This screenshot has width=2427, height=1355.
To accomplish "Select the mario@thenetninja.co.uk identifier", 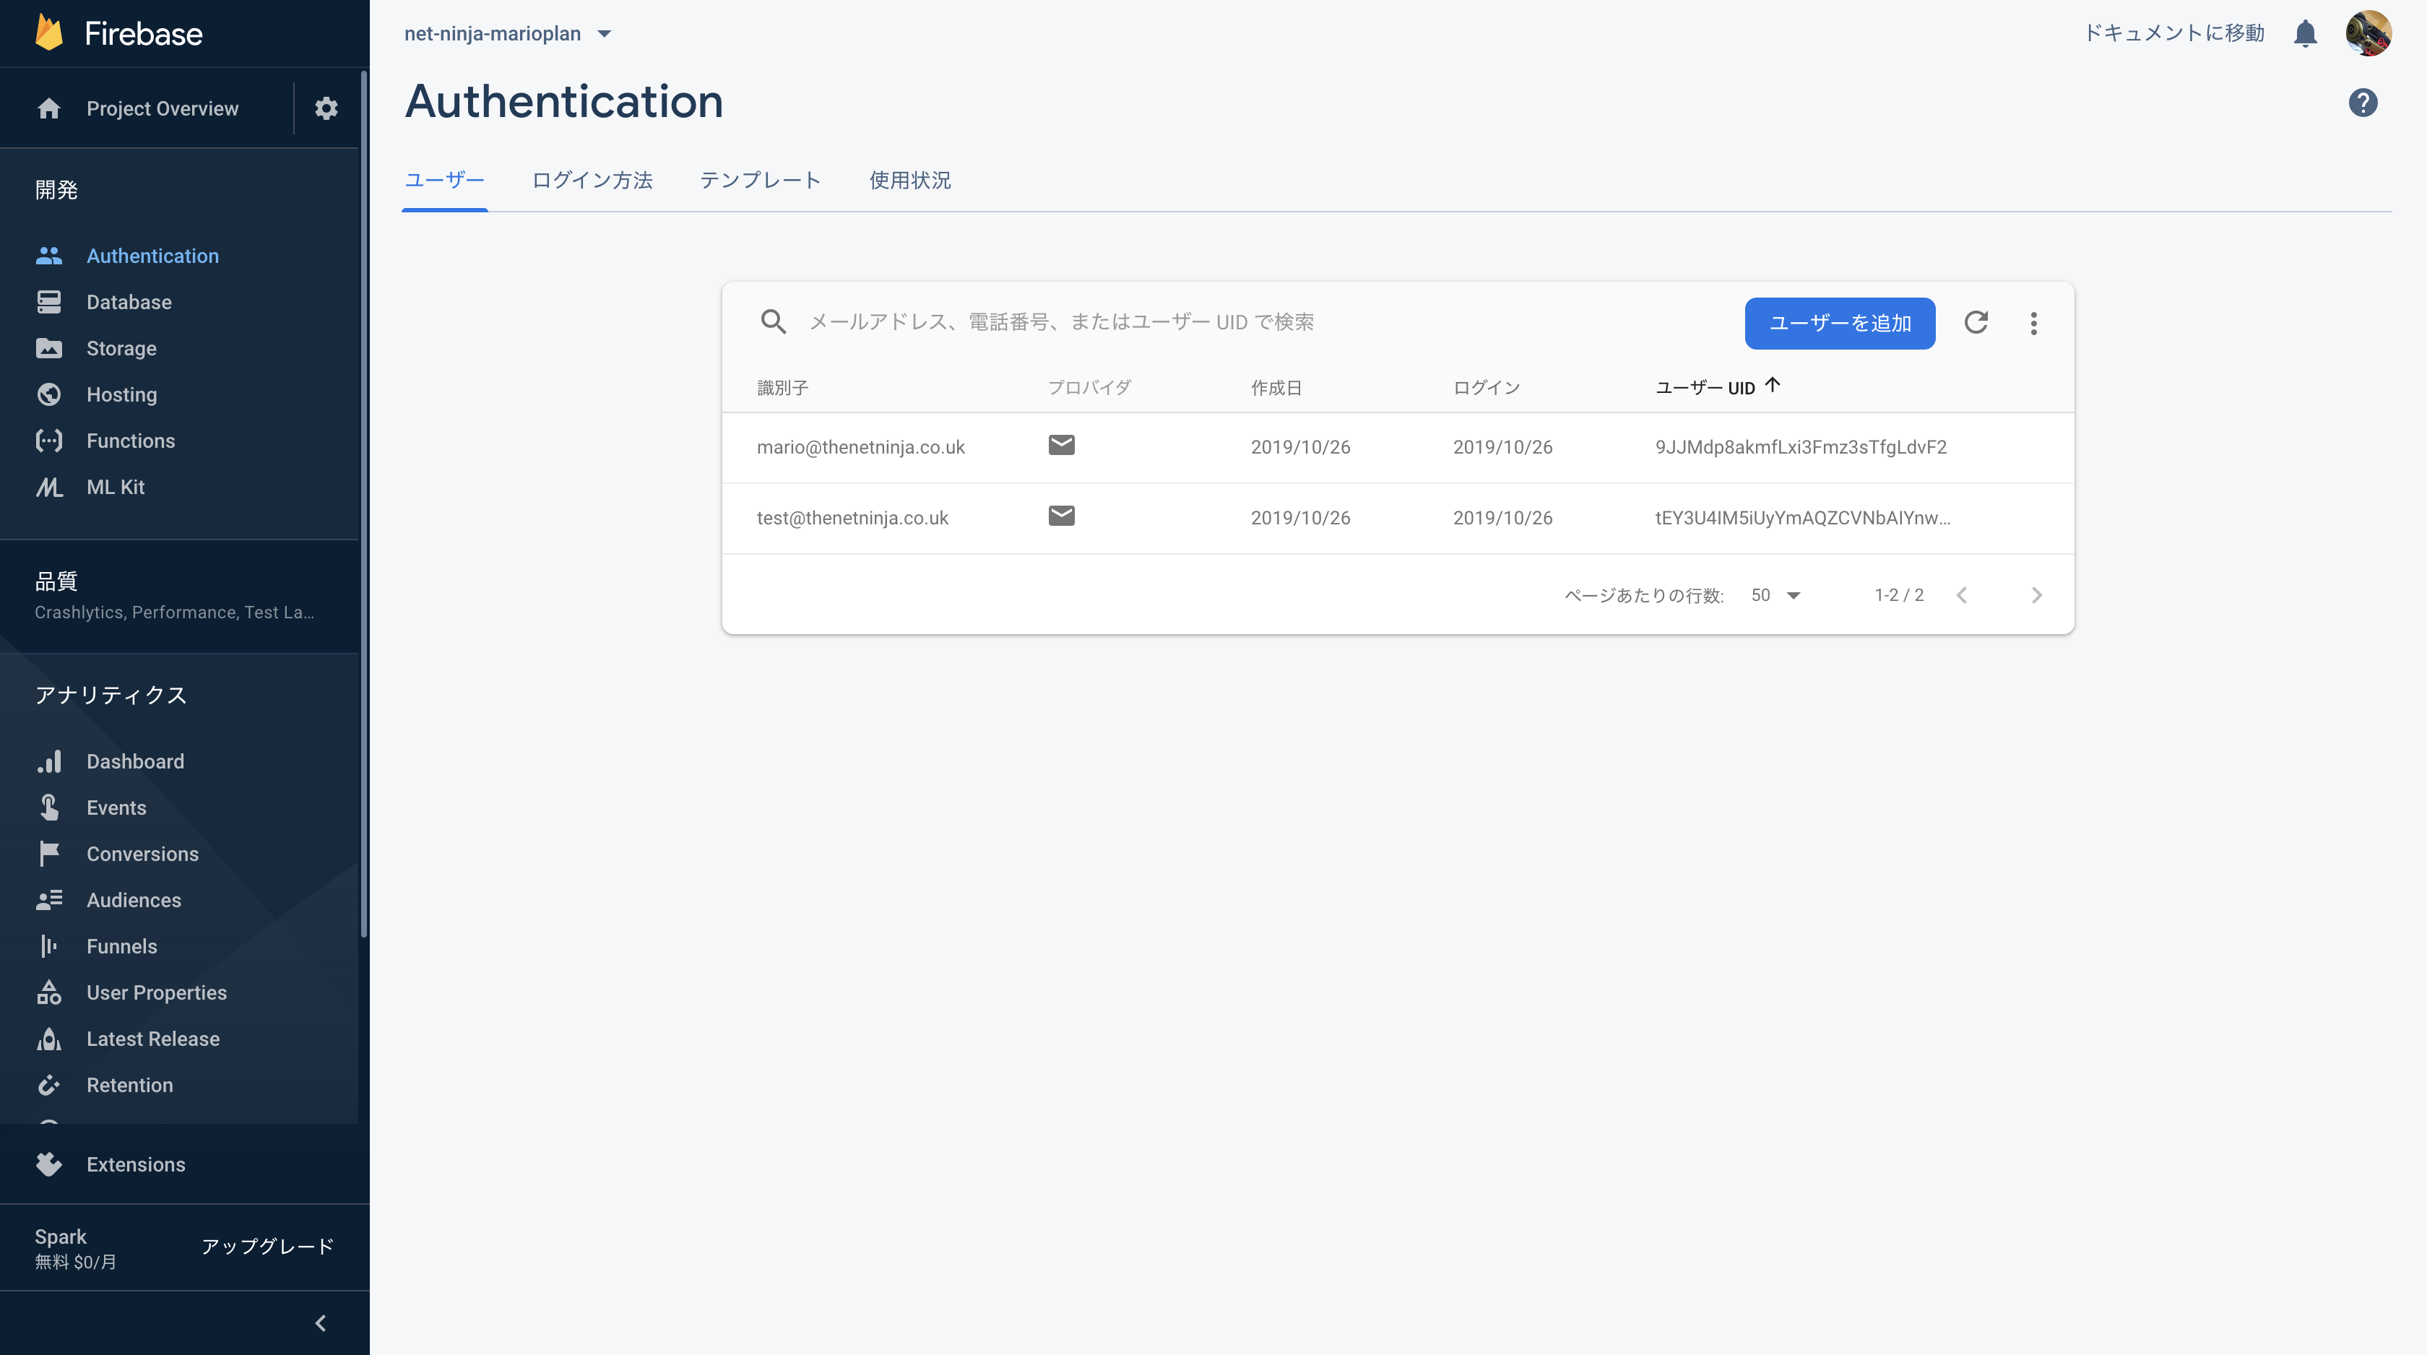I will click(x=860, y=446).
